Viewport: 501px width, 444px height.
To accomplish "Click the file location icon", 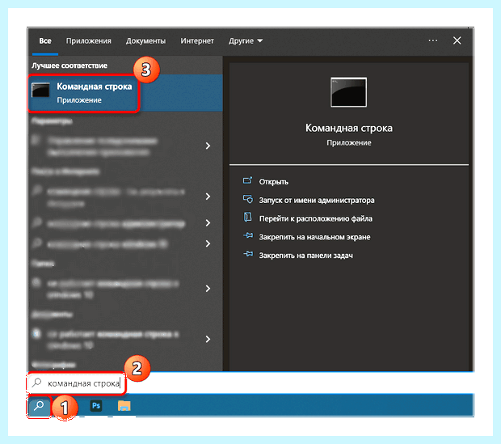I will pos(247,218).
